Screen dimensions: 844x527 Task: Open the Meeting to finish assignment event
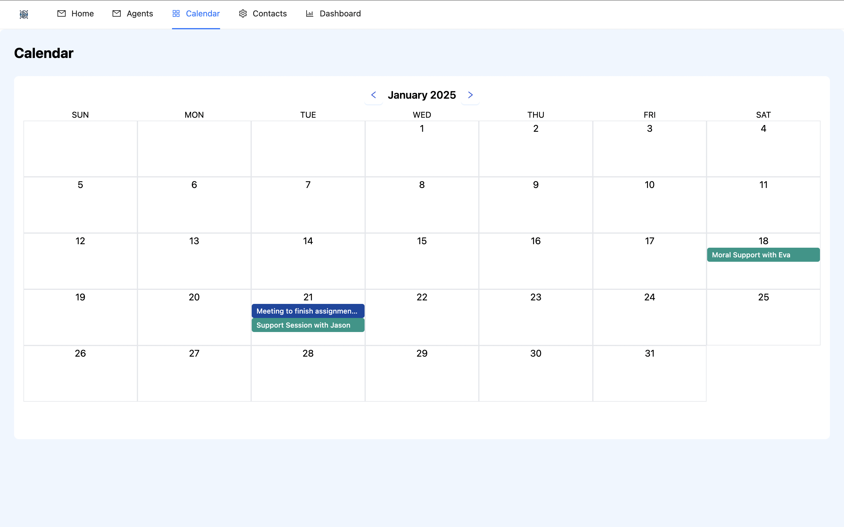coord(308,311)
